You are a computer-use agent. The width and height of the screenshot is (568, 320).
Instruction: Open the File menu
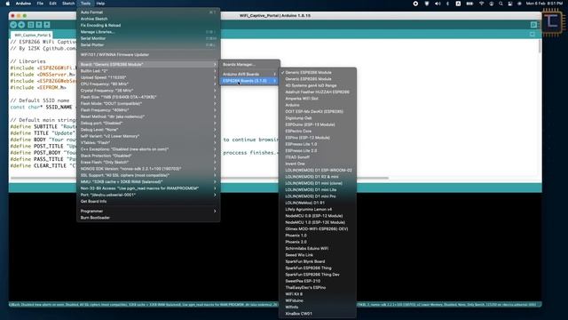(x=40, y=4)
